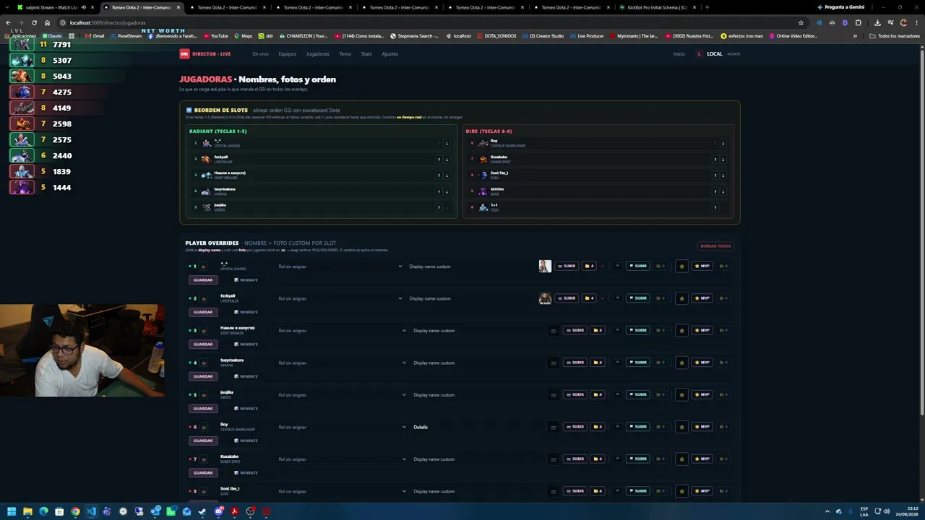Edit the Dukalis display name field
Image resolution: width=925 pixels, height=520 pixels.
[478, 427]
